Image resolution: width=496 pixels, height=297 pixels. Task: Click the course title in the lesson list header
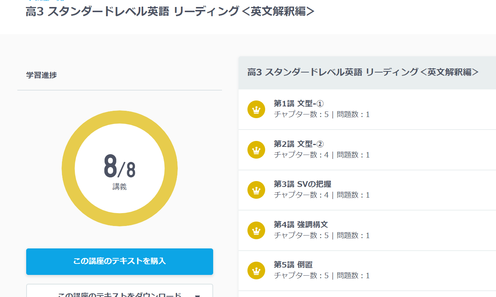[x=363, y=73]
